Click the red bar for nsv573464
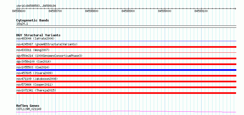Viewport: 244px width, 115px height. pyautogui.click(x=126, y=87)
